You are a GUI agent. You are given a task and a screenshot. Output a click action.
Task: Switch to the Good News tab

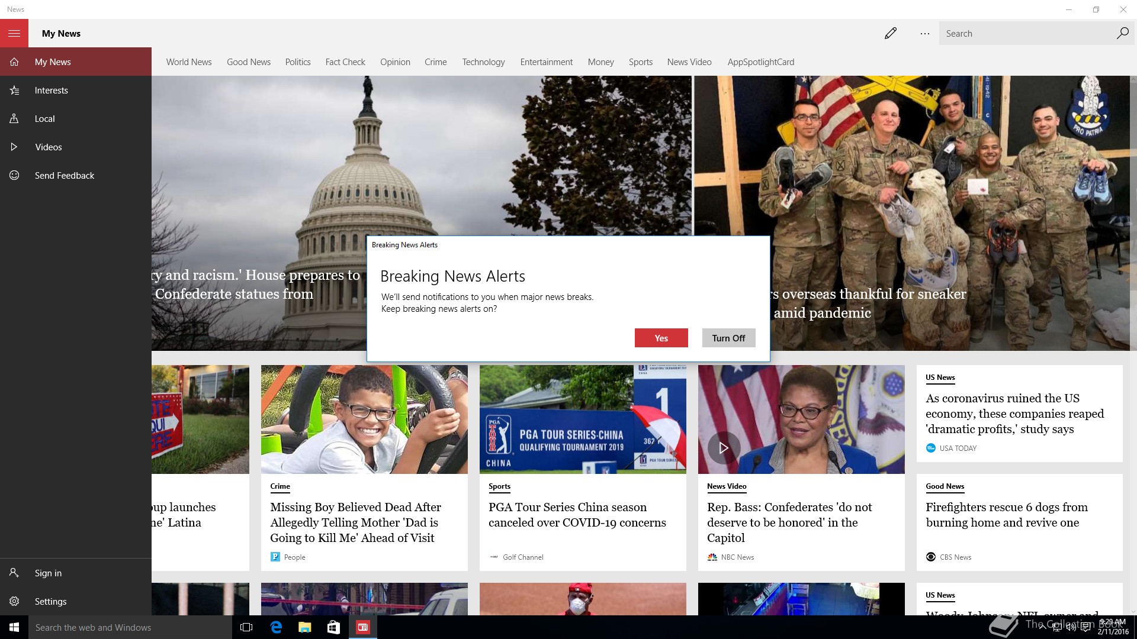point(249,62)
